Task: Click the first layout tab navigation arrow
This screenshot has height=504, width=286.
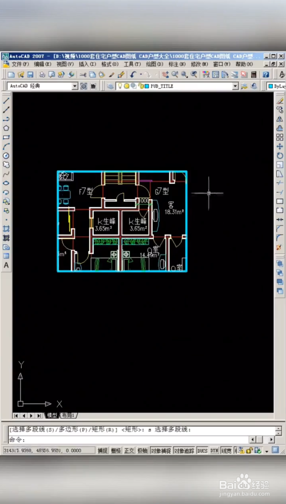Action: (x=16, y=416)
